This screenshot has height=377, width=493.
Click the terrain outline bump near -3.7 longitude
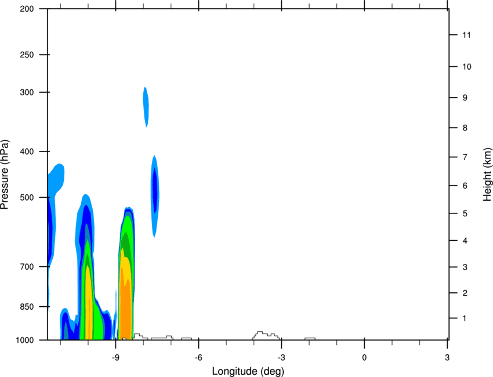tap(266, 335)
